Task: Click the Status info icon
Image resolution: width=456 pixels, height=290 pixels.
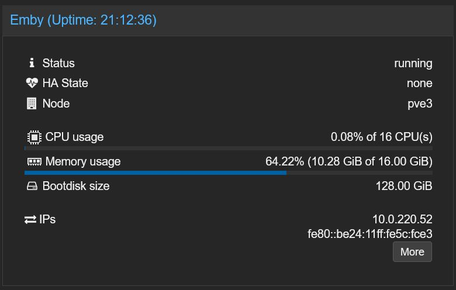Action: [x=32, y=63]
